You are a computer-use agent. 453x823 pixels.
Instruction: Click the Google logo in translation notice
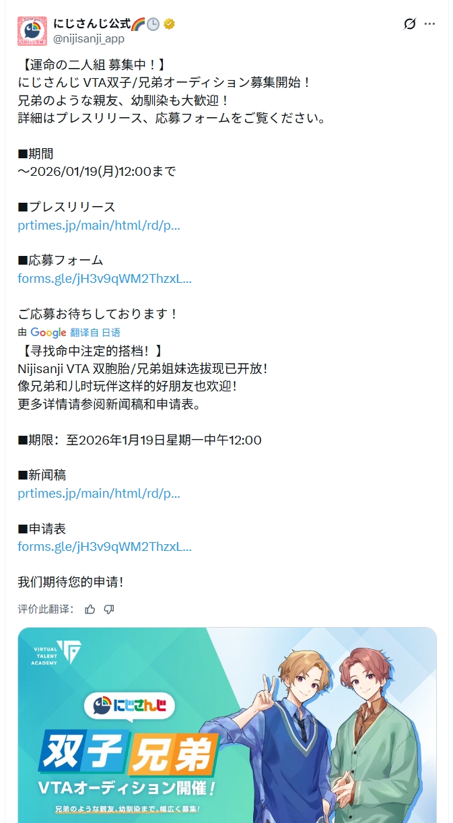pyautogui.click(x=48, y=333)
